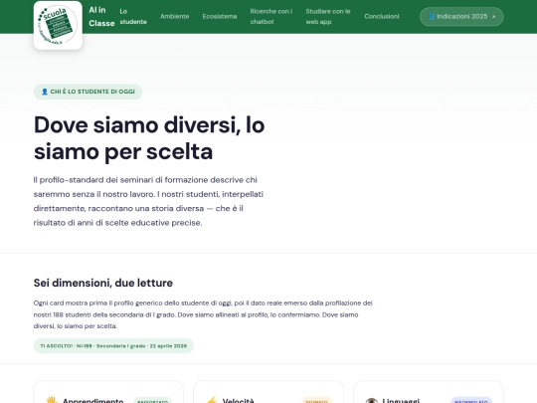Select the Apprendimento card title
The width and height of the screenshot is (537, 403).
[x=92, y=400]
